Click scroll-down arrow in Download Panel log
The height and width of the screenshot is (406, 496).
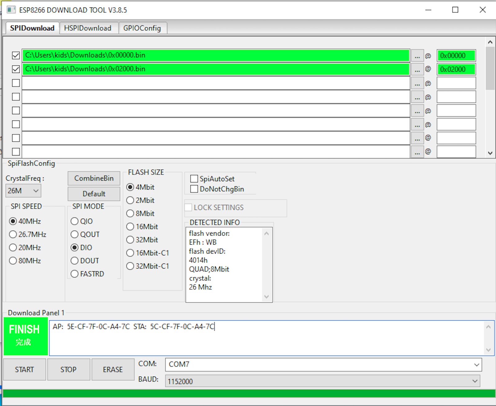(489, 350)
